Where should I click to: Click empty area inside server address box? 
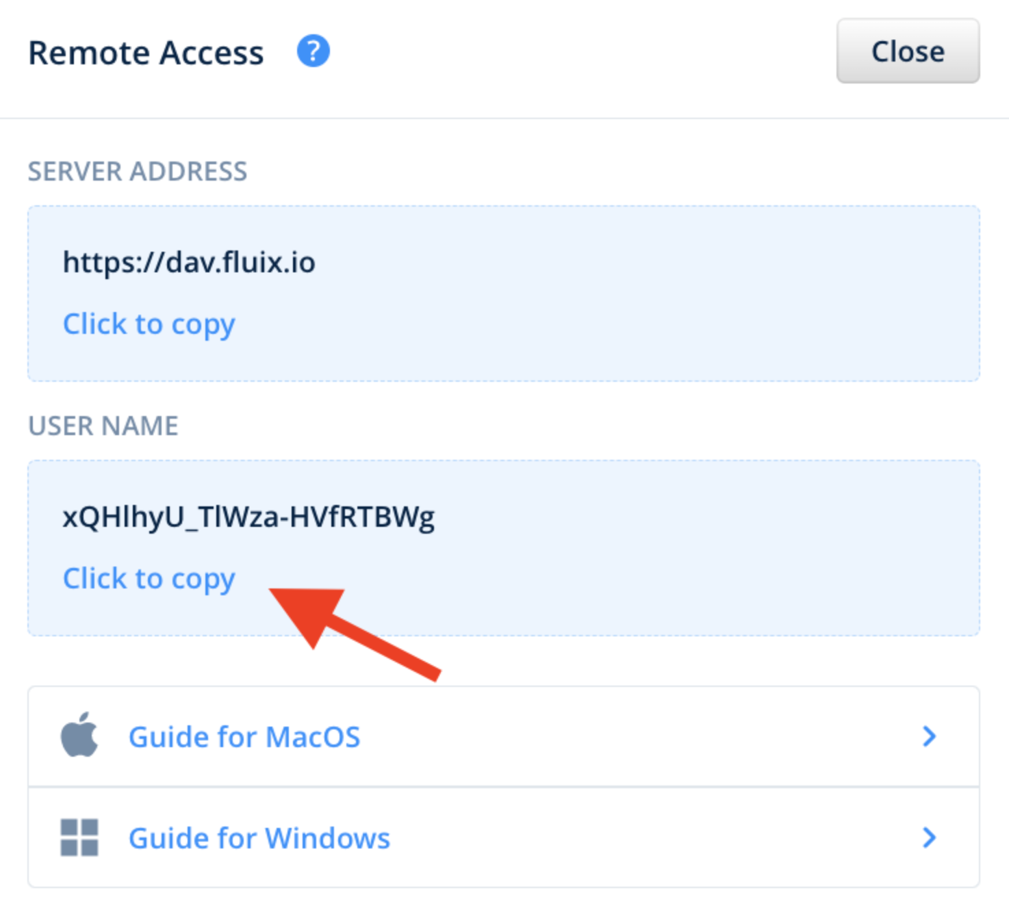616,294
